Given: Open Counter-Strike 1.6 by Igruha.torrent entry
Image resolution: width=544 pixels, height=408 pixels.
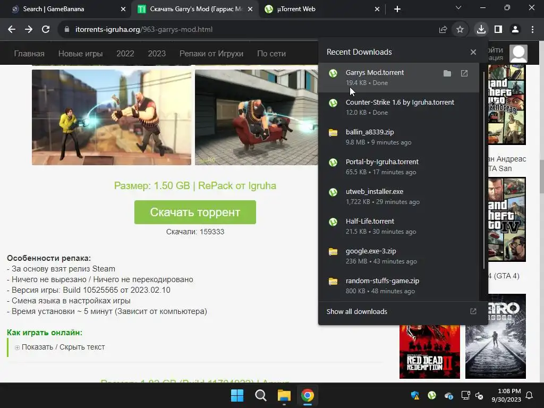Looking at the screenshot, I should 398,107.
